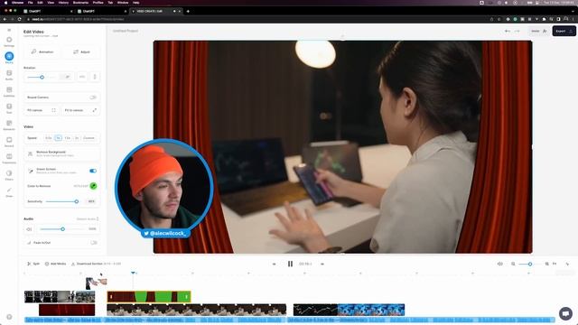578x325 pixels.
Task: Open the Text sidebar panel
Action: tap(9, 108)
